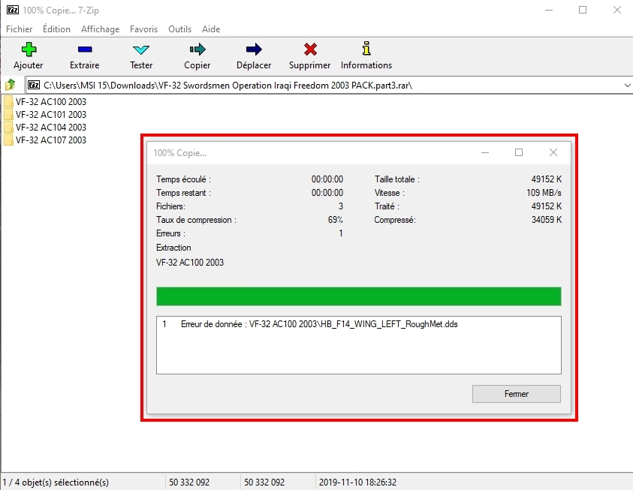Image resolution: width=633 pixels, height=490 pixels.
Task: Click the VF-32 AC104 2003 folder name
Action: pyautogui.click(x=51, y=127)
